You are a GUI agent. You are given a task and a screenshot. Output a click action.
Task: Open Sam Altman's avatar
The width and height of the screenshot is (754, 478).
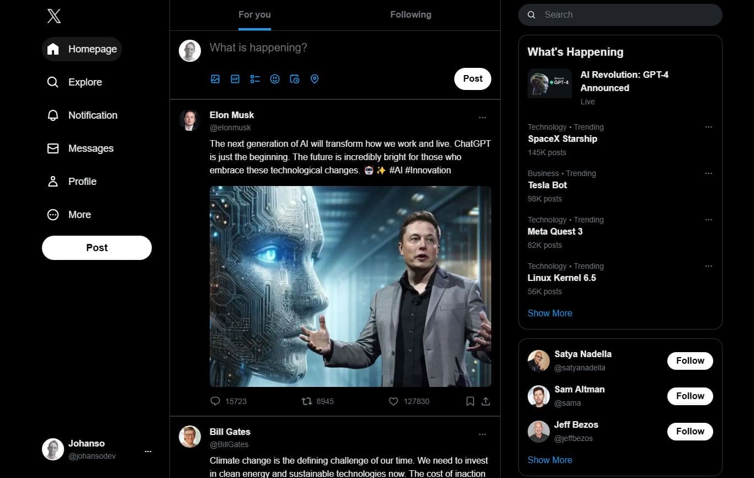pyautogui.click(x=539, y=396)
